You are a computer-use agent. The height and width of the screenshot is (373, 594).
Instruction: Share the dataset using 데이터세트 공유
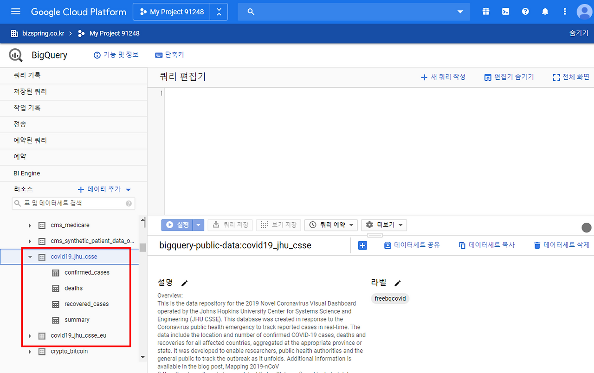(412, 245)
